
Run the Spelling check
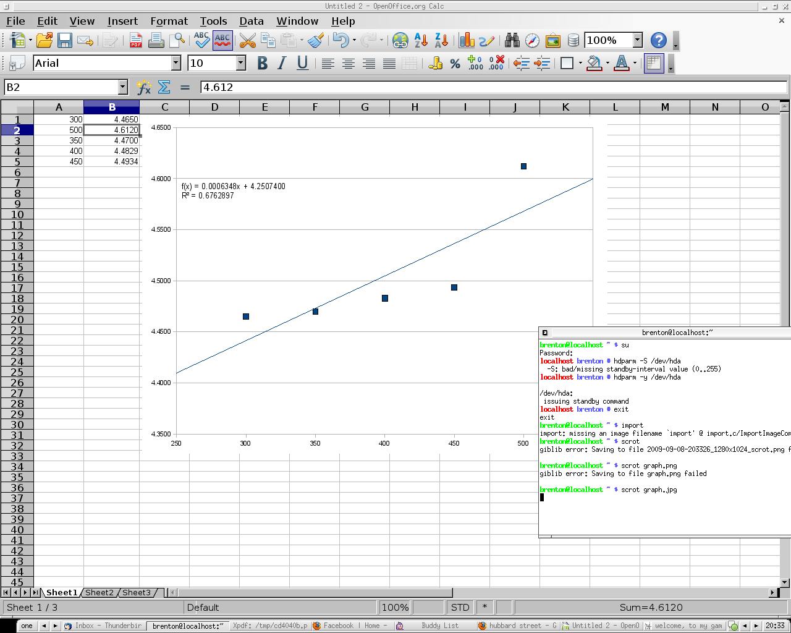201,41
